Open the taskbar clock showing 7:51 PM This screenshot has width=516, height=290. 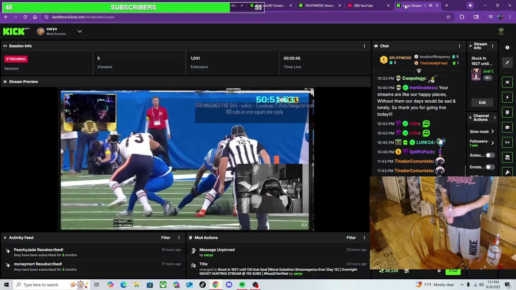pyautogui.click(x=493, y=285)
